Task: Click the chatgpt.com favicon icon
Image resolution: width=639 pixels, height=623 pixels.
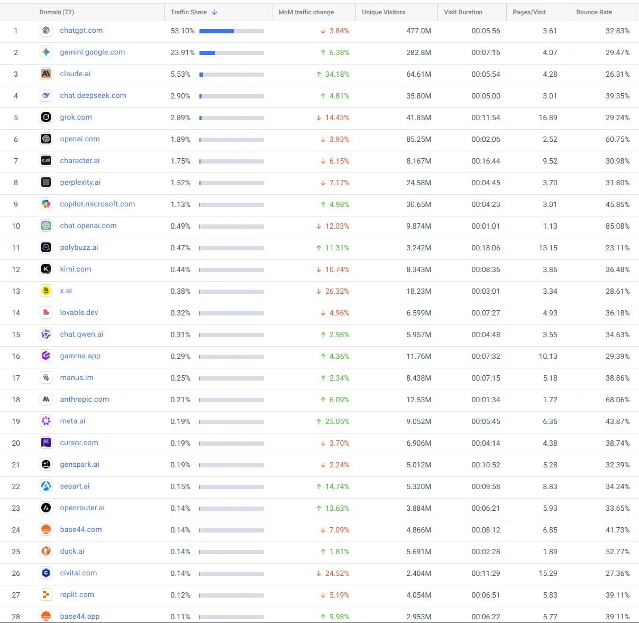Action: pyautogui.click(x=46, y=31)
